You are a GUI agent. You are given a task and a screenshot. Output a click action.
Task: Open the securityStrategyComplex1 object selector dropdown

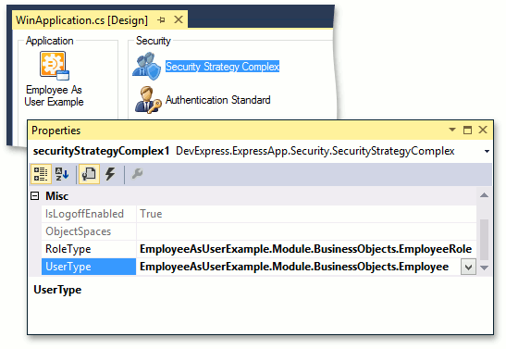(x=487, y=151)
